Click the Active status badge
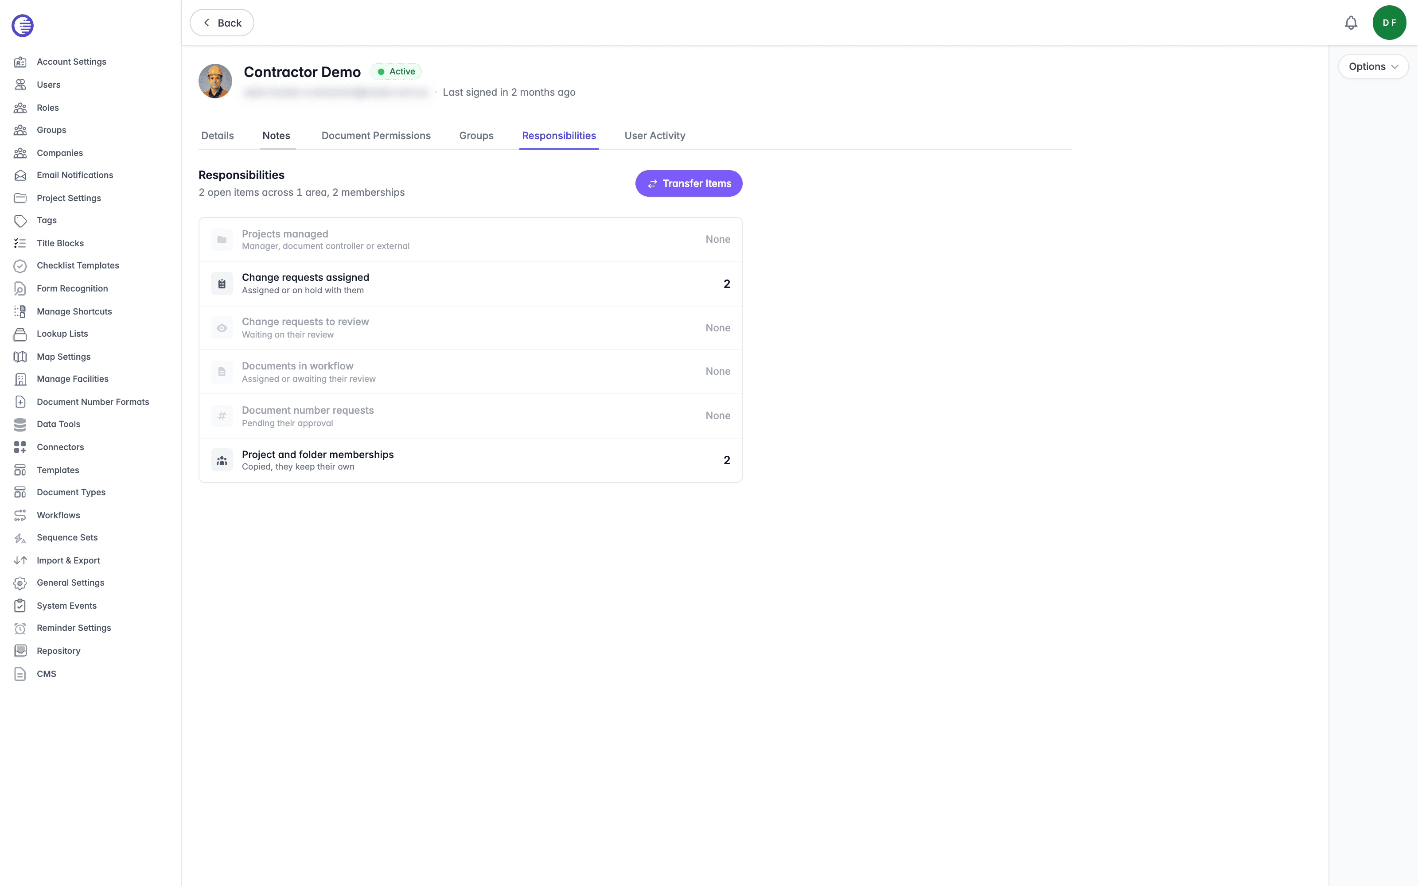Image resolution: width=1418 pixels, height=886 pixels. click(x=396, y=71)
